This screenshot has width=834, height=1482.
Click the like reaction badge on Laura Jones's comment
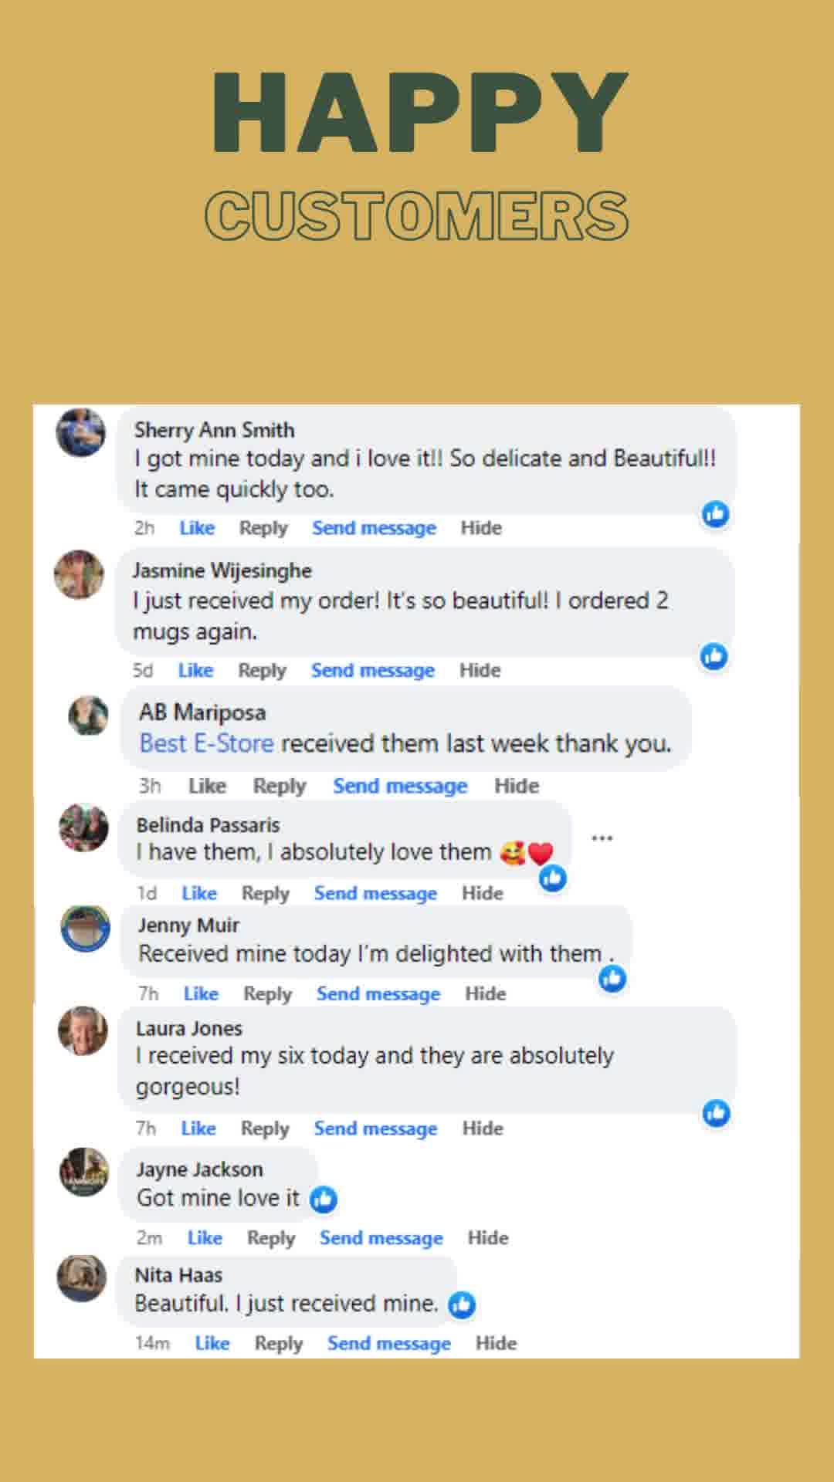(x=717, y=1113)
